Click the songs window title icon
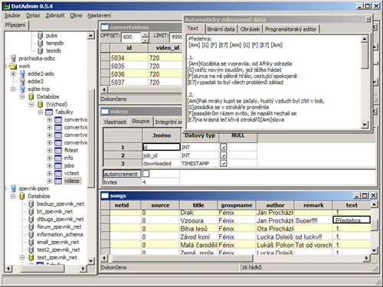 coord(105,196)
